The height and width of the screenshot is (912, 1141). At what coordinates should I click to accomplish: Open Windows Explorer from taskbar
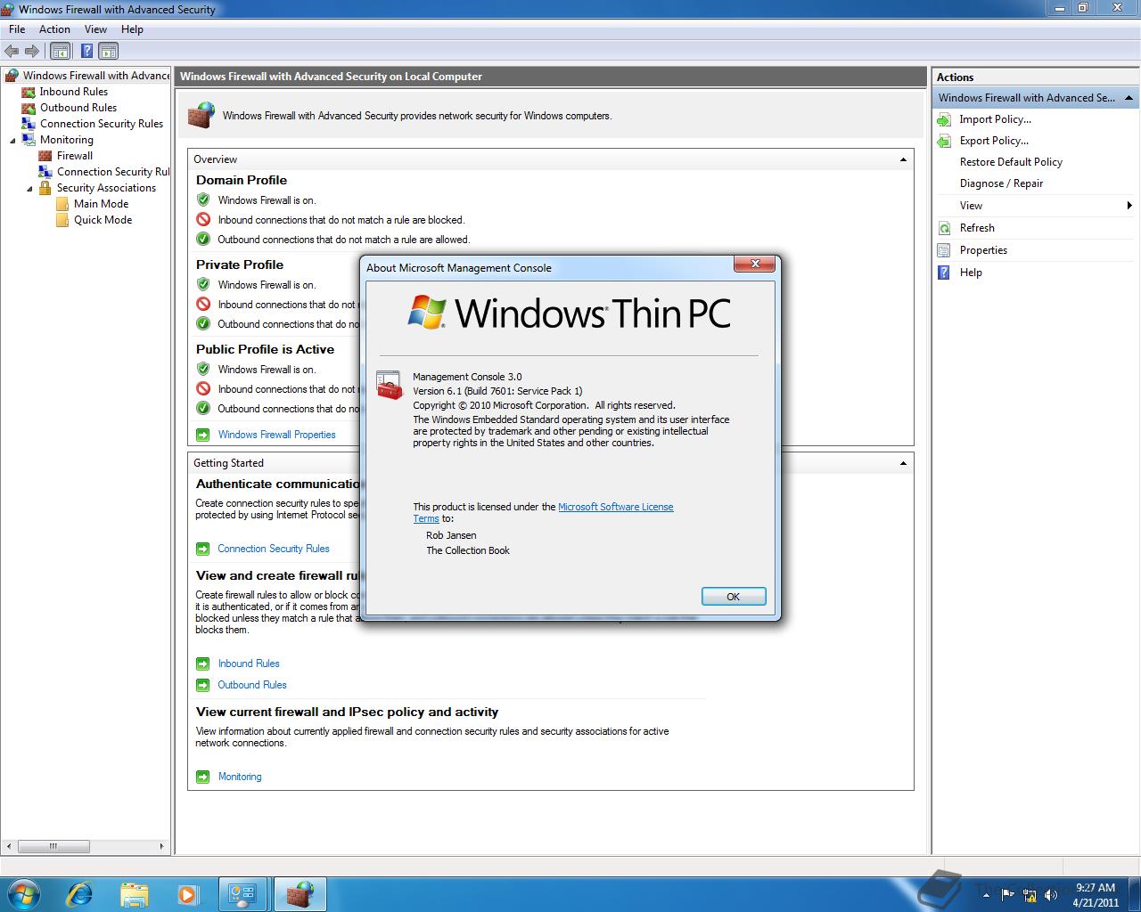[x=134, y=894]
